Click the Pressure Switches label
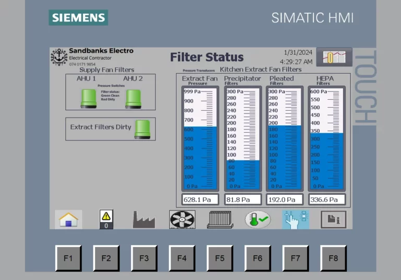Image resolution: width=401 pixels, height=280 pixels. tap(111, 86)
